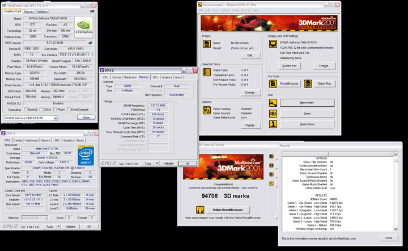This screenshot has width=408, height=251.
Task: Open the File menu in 3DMark2001
Action: [201, 10]
